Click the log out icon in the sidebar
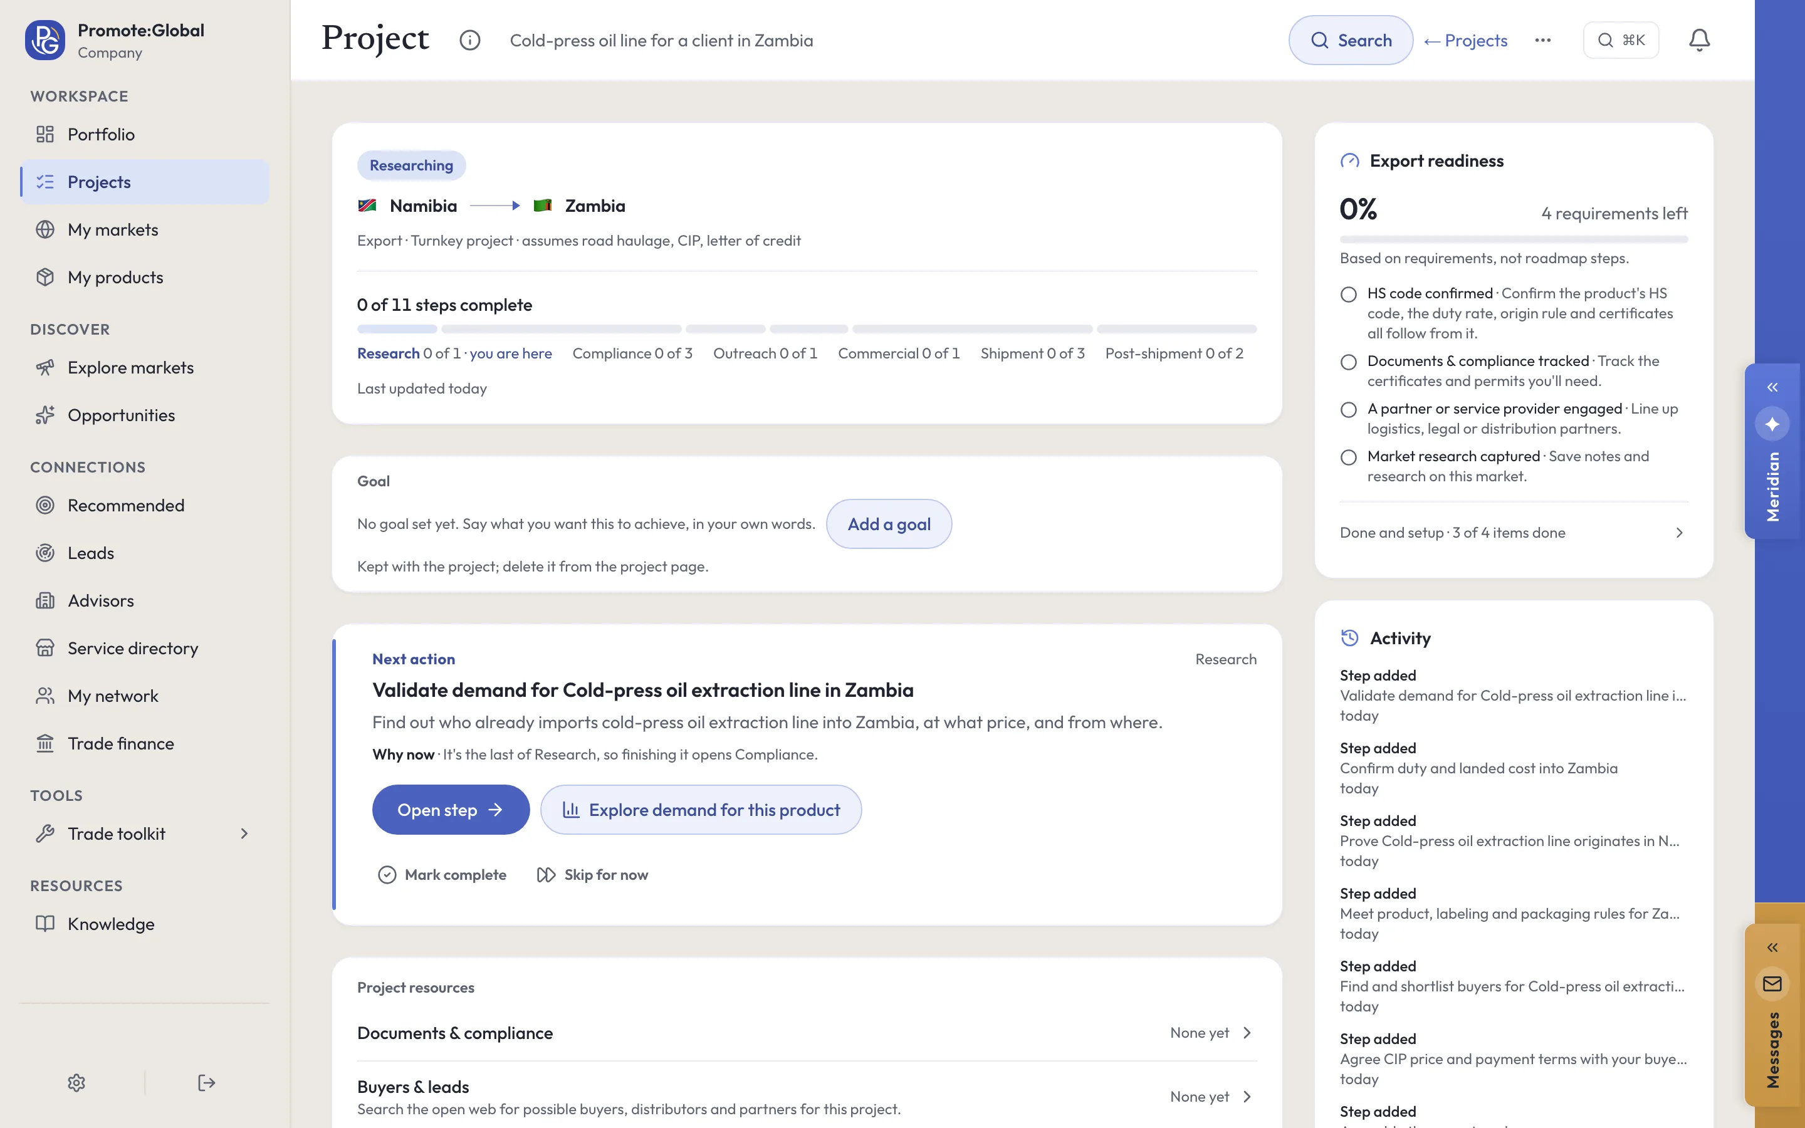The image size is (1805, 1128). click(x=207, y=1082)
